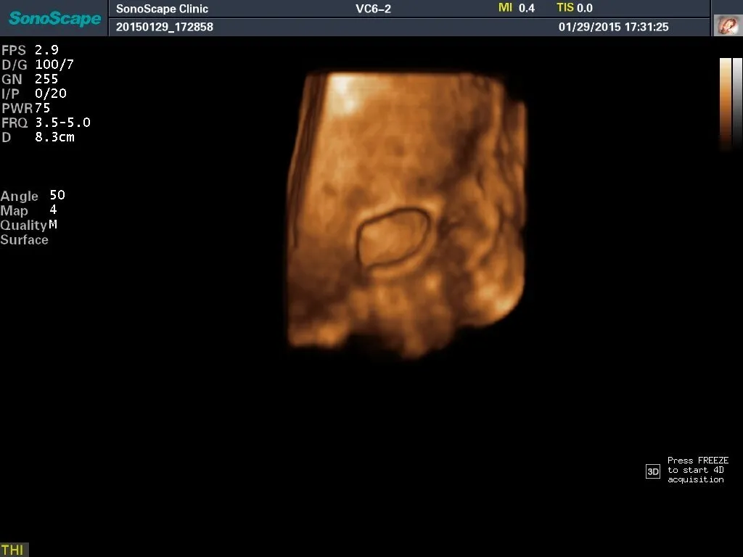This screenshot has height=557, width=743.
Task: Click the oval structure in the 3D image
Action: tap(392, 239)
